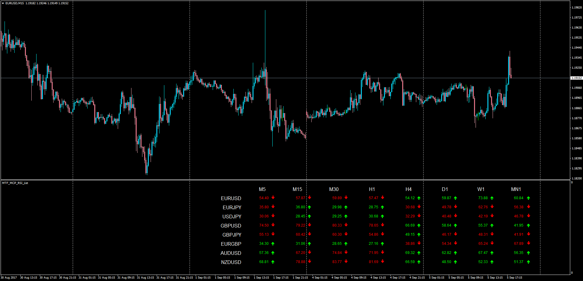Click the red down arrow beside GBPJPY 48.31
Screen dimensions: 583x281
492,234
